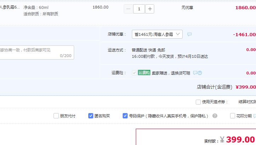Click the 适合肤质：所有肤质 text

(x=41, y=14)
